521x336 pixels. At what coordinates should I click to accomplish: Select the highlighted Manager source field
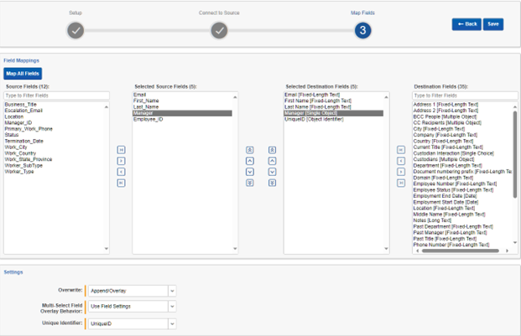pos(182,113)
